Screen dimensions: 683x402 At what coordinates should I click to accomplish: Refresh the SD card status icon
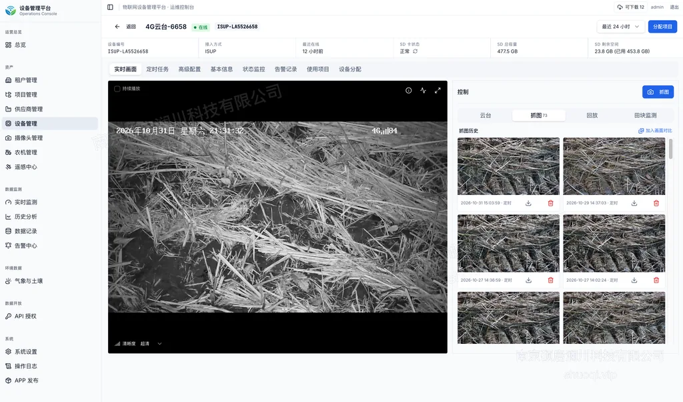(x=415, y=51)
